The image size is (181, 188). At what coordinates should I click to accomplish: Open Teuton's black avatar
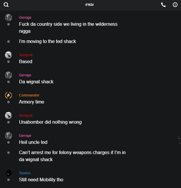click(x=8, y=173)
